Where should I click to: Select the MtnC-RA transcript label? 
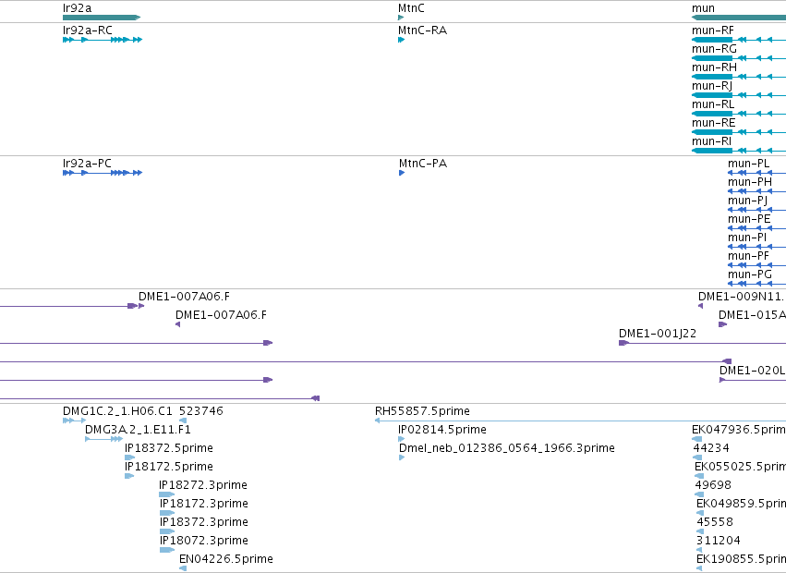click(423, 30)
